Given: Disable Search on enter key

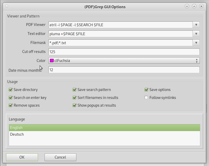Looking at the screenshot, I should click(11, 98).
